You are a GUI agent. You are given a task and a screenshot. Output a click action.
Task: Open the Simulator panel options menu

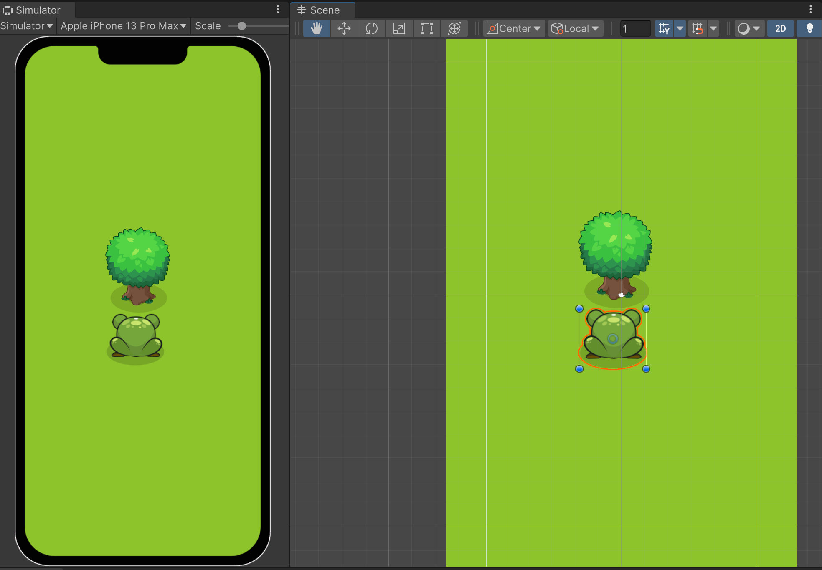coord(278,10)
